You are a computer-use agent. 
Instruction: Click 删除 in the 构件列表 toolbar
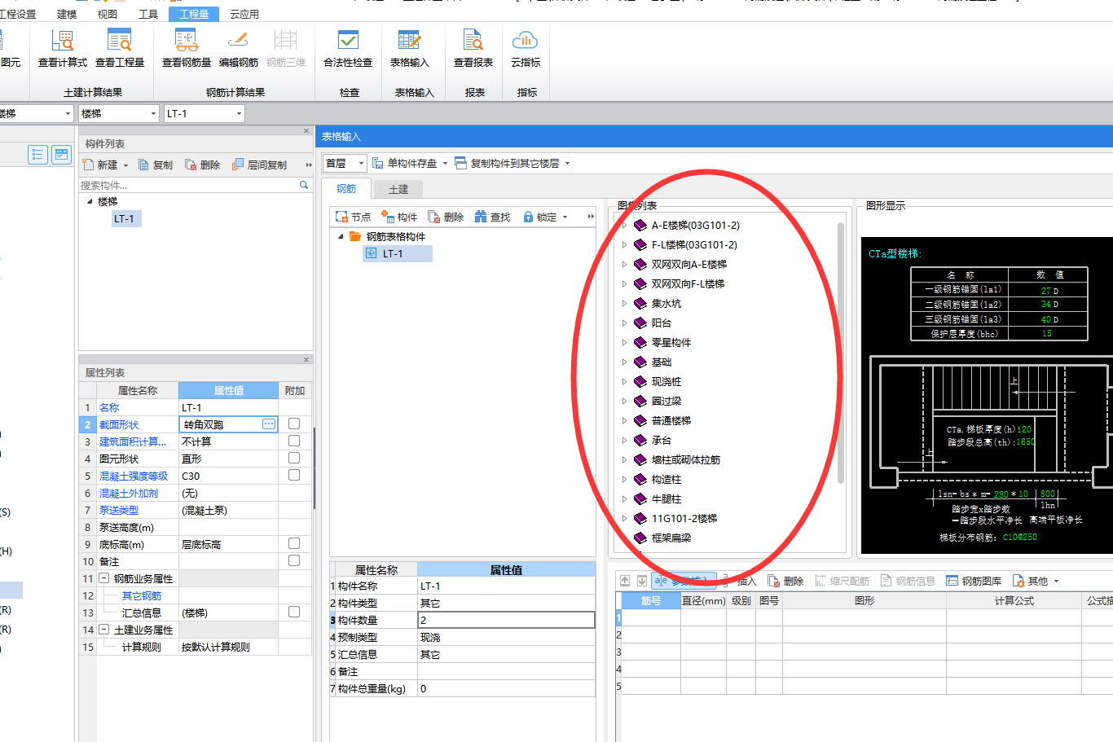point(202,165)
